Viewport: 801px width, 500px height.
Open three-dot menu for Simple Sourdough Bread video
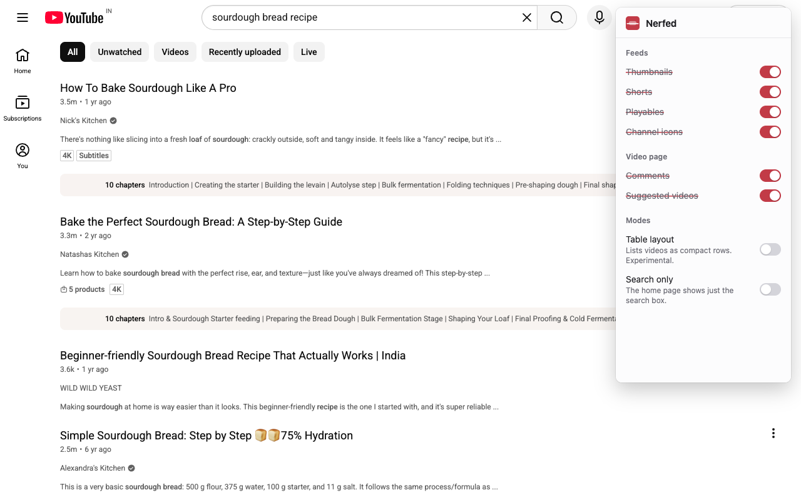(773, 433)
